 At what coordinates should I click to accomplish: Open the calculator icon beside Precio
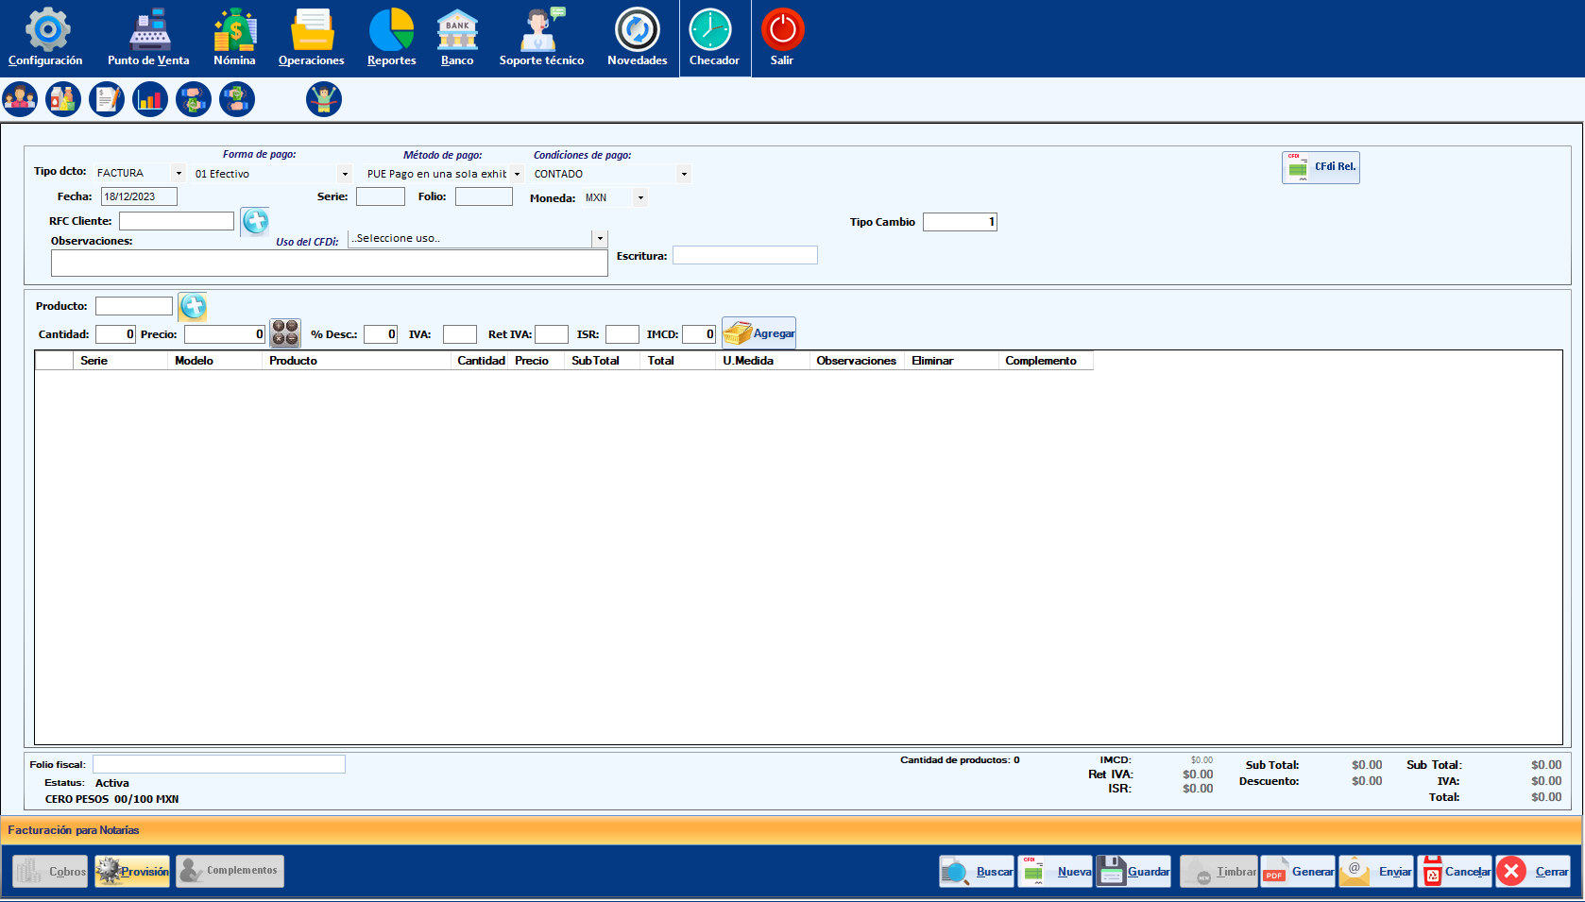285,333
